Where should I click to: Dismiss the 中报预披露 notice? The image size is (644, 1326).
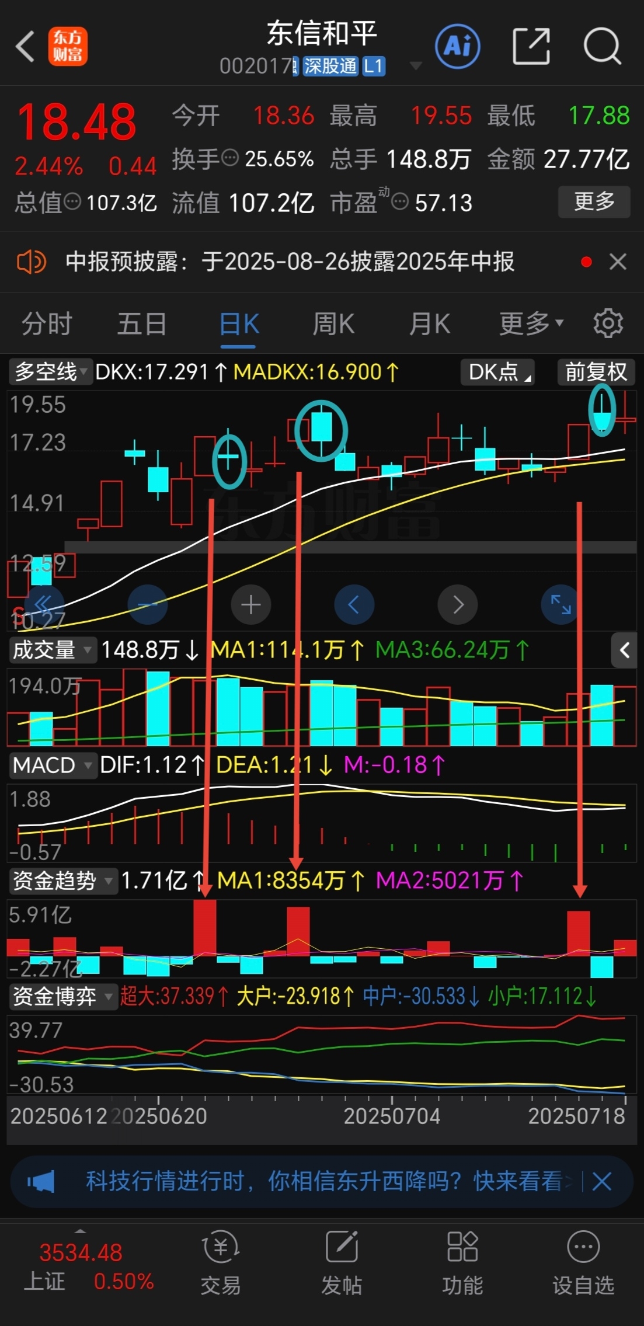(x=618, y=262)
